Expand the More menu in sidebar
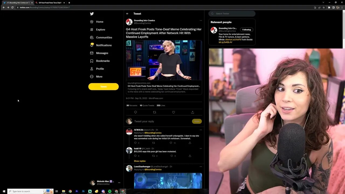345x194 pixels. pos(96,77)
